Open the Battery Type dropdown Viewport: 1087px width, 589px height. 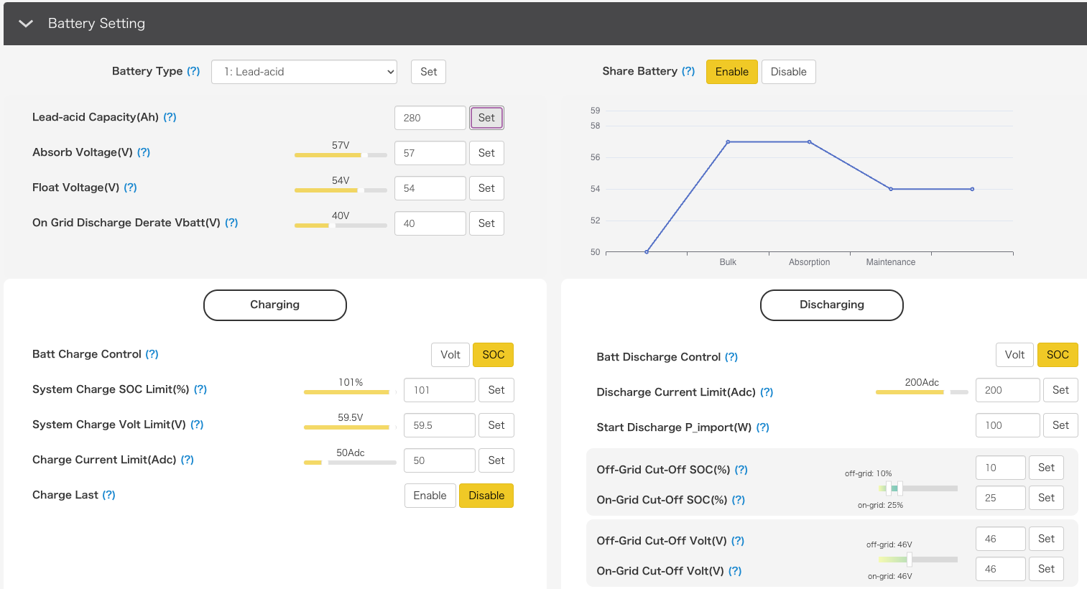tap(304, 72)
